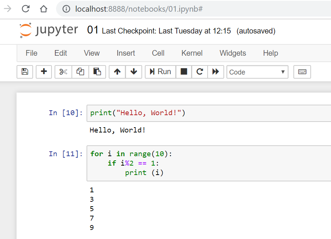331x239 pixels.
Task: Click output value 3
Action: [92, 199]
